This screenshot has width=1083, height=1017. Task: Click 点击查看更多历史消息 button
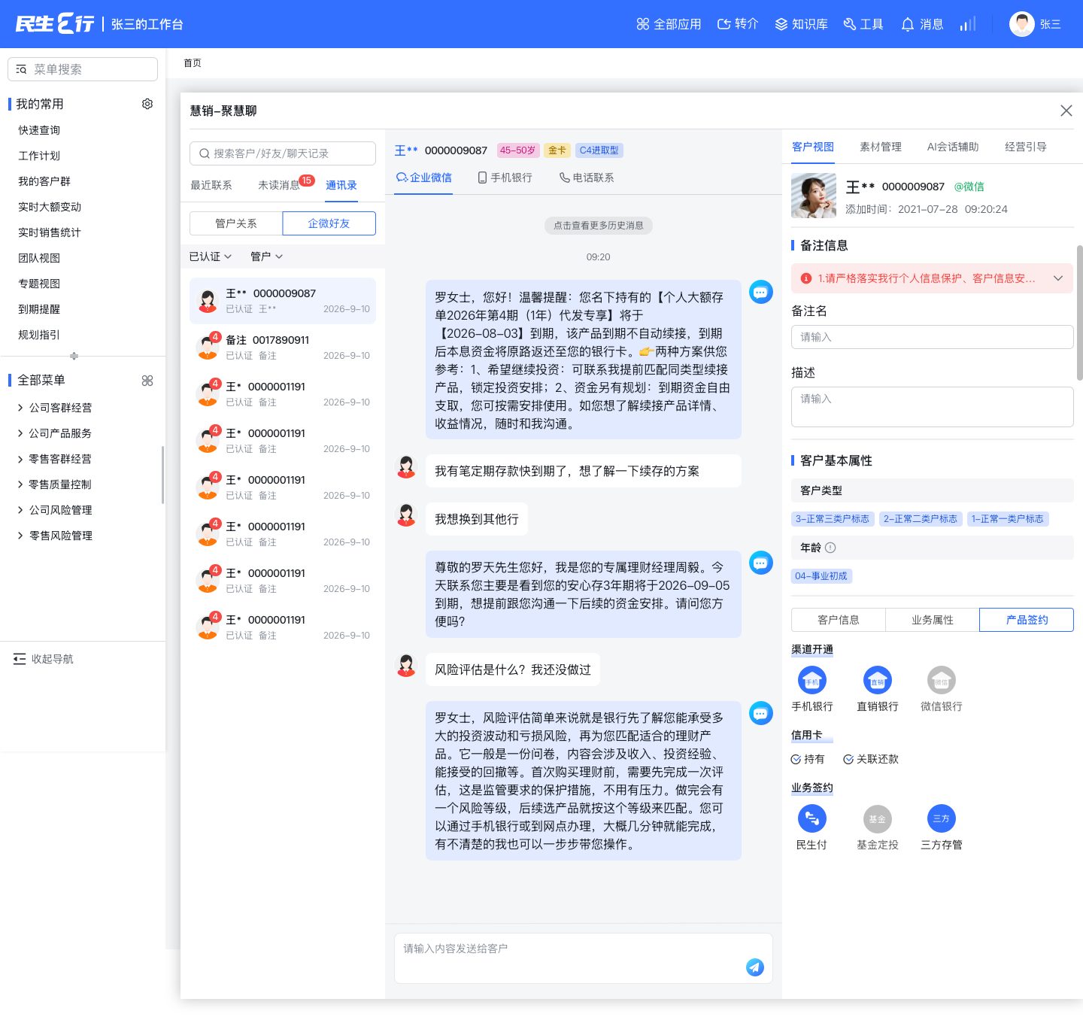coord(599,226)
